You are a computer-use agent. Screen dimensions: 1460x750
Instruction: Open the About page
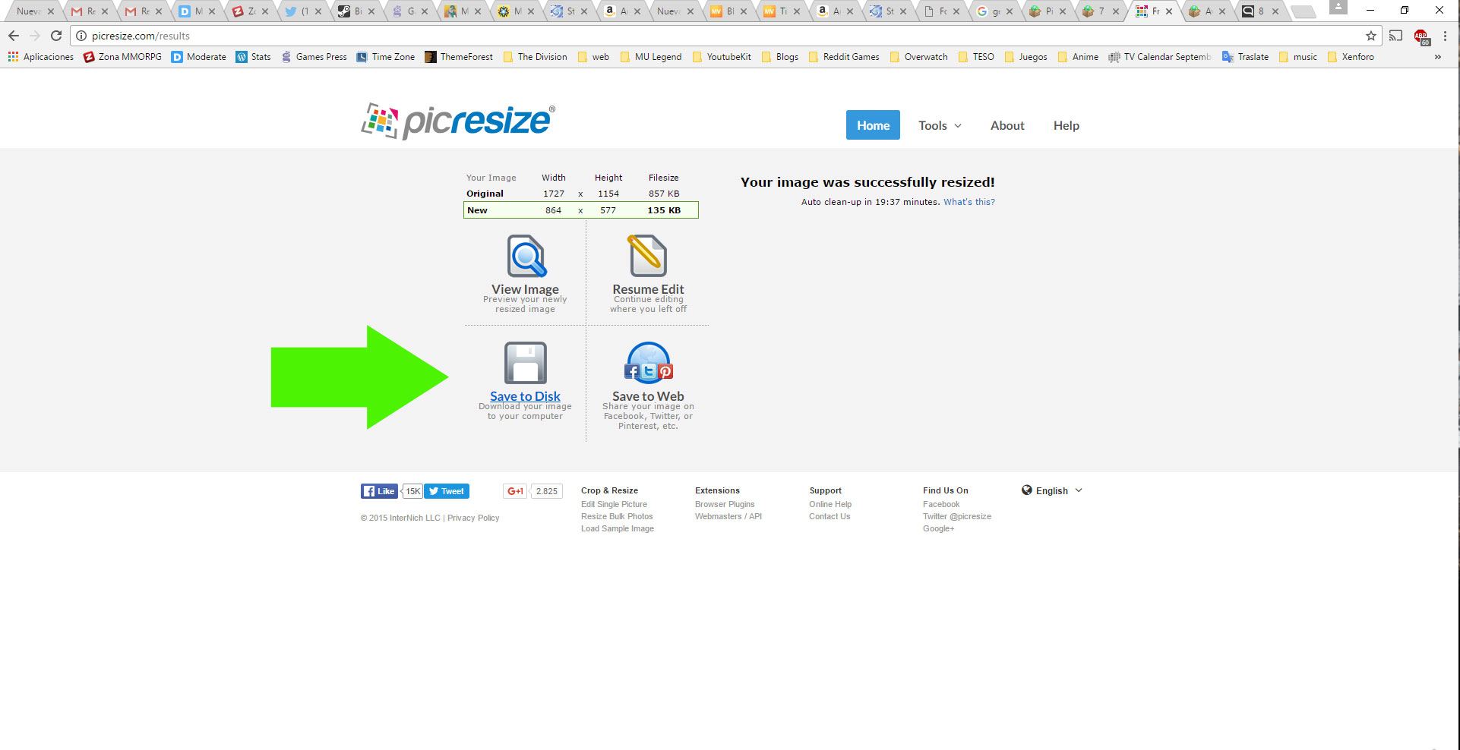tap(1007, 125)
